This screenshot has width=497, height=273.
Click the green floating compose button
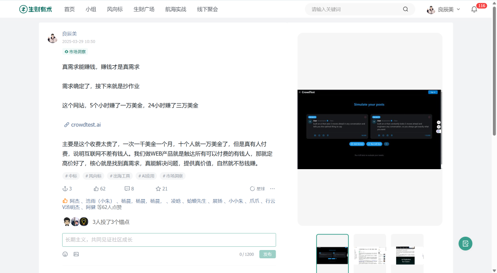[465, 244]
